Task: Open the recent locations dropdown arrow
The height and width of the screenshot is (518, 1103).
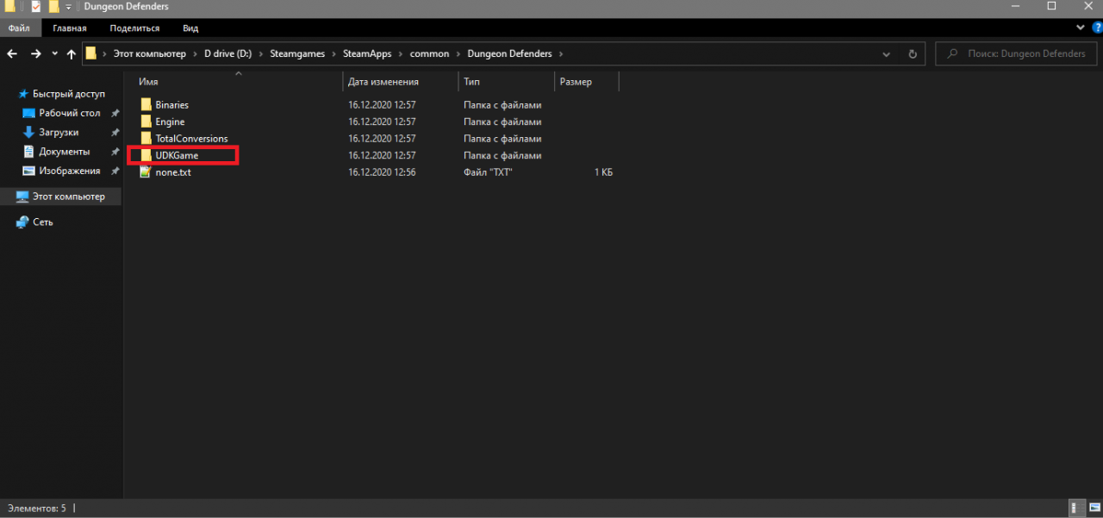Action: click(x=55, y=53)
